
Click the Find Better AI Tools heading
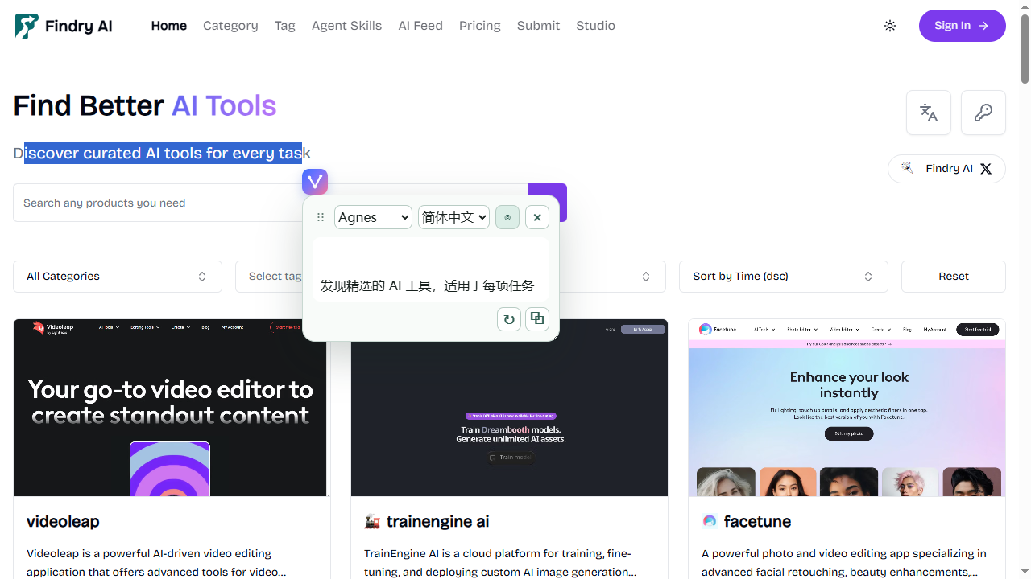pos(145,105)
